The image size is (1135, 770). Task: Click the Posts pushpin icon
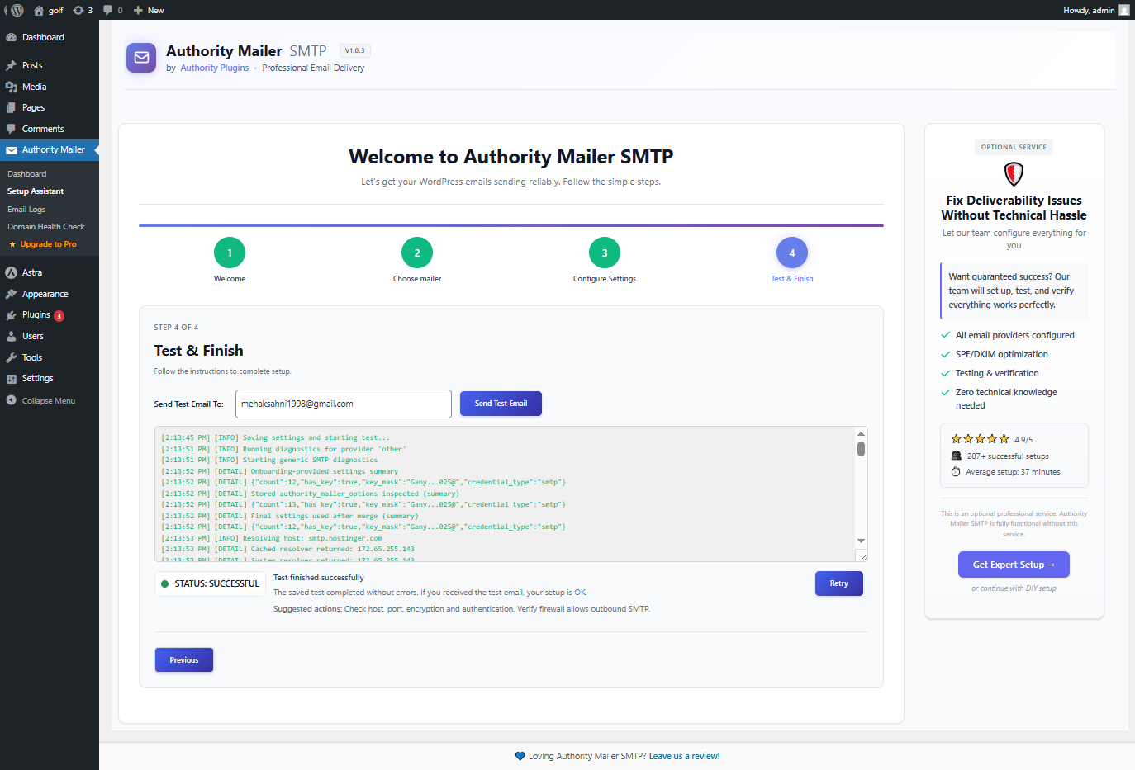12,65
